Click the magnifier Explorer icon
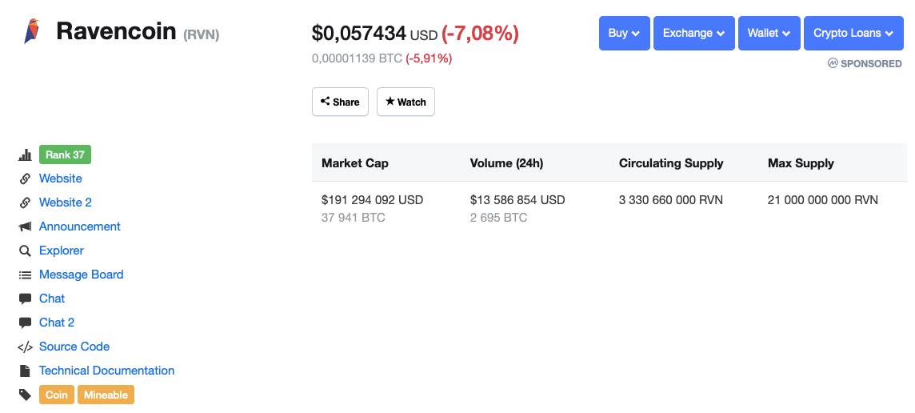Image resolution: width=915 pixels, height=413 pixels. 25,251
